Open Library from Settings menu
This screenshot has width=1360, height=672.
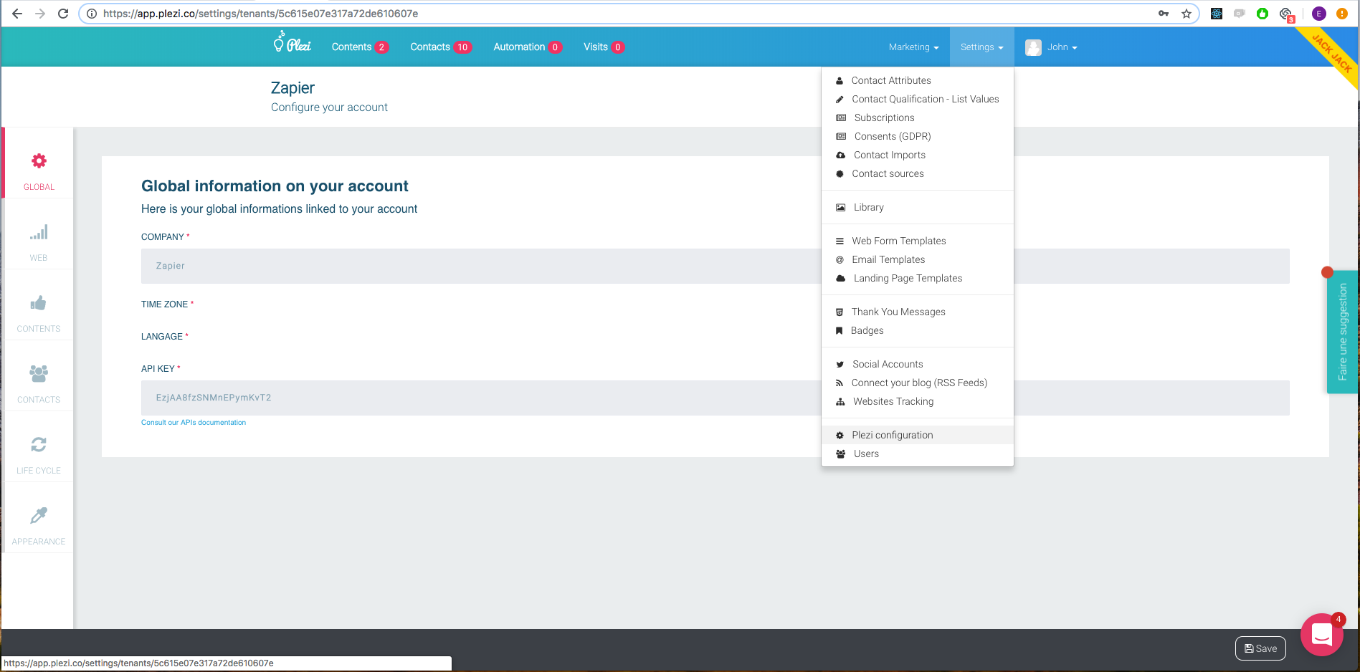coord(918,207)
